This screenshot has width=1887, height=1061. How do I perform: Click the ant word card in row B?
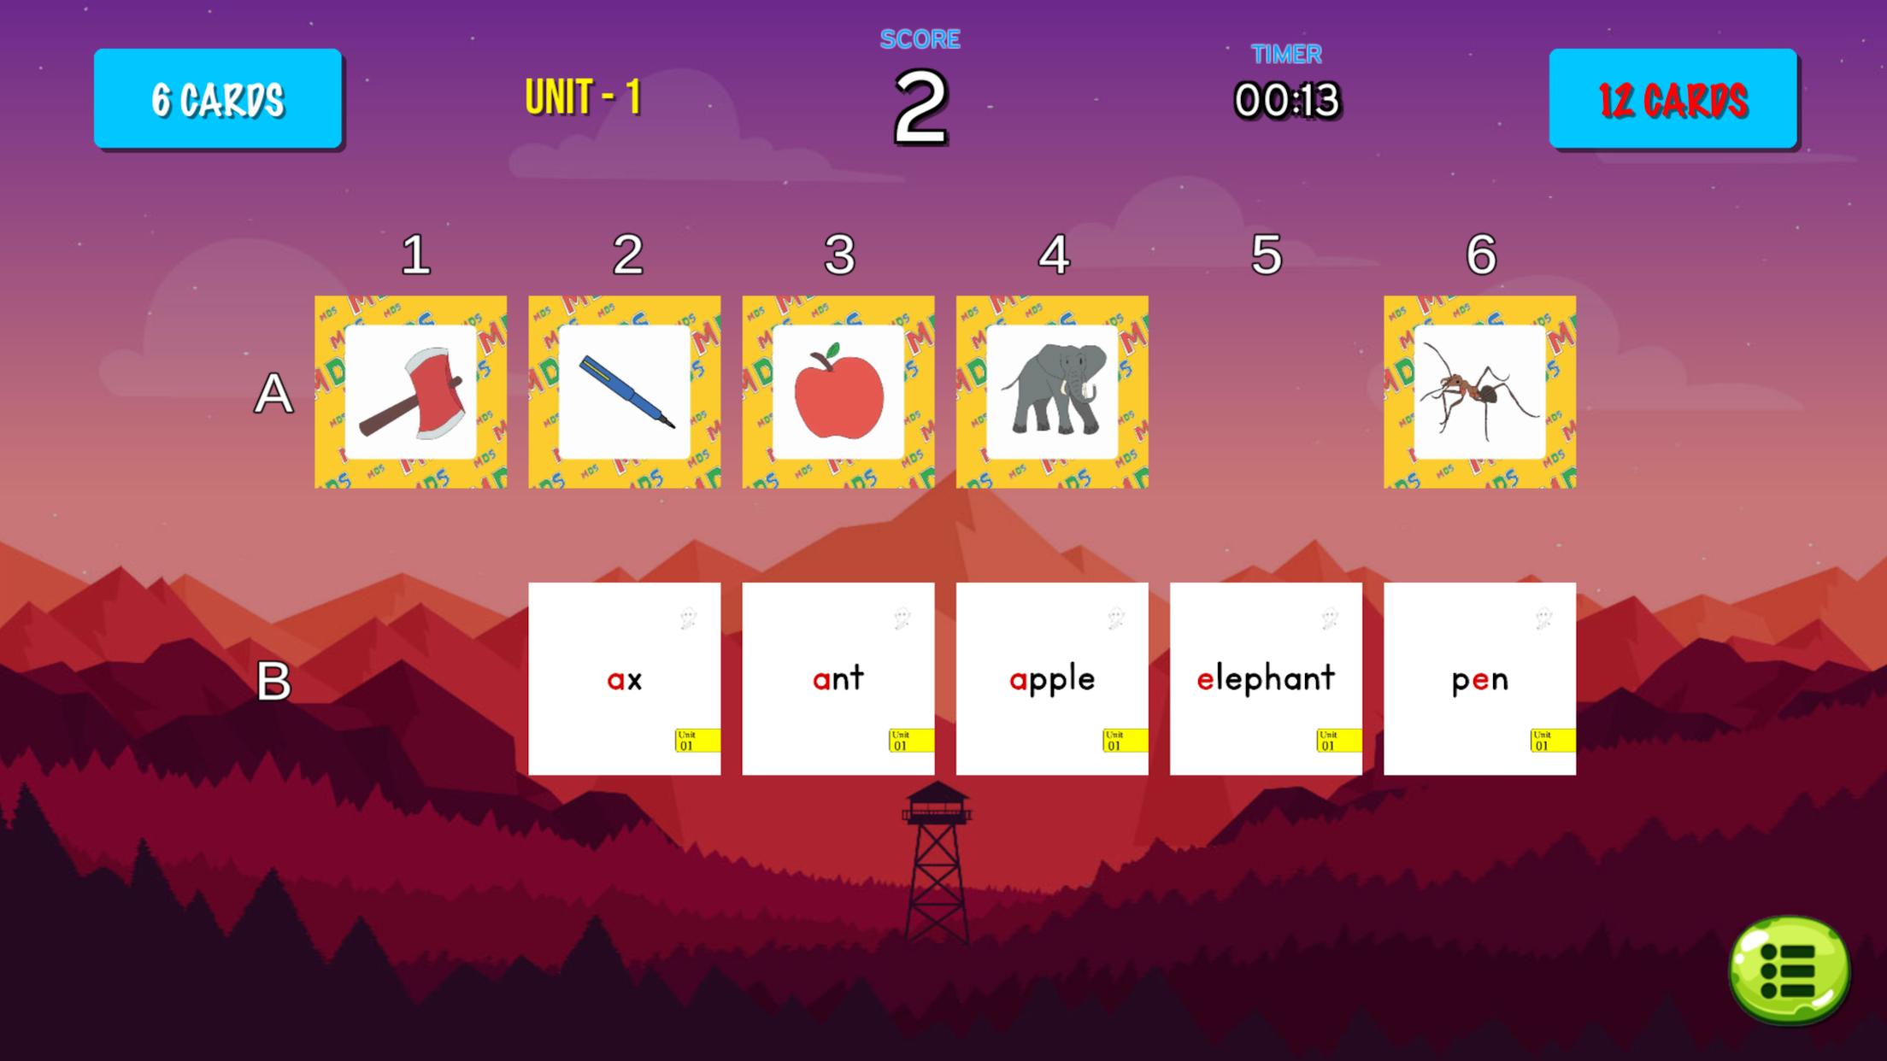[x=838, y=677]
